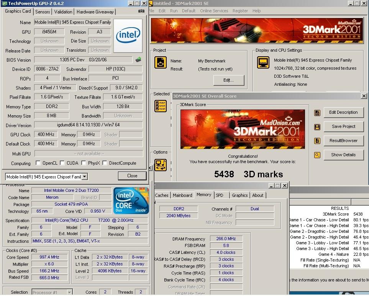Click the GPU Clock 400 MHz field
The height and width of the screenshot is (296, 369).
coord(46,134)
